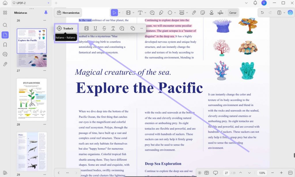The height and width of the screenshot is (177, 295).
Task: Click the Traducir translate button
Action: coord(65,28)
